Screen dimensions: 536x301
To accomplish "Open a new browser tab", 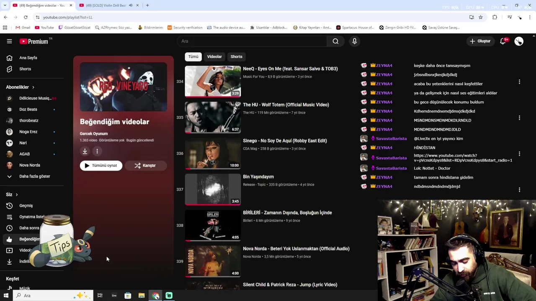I will pos(147,5).
